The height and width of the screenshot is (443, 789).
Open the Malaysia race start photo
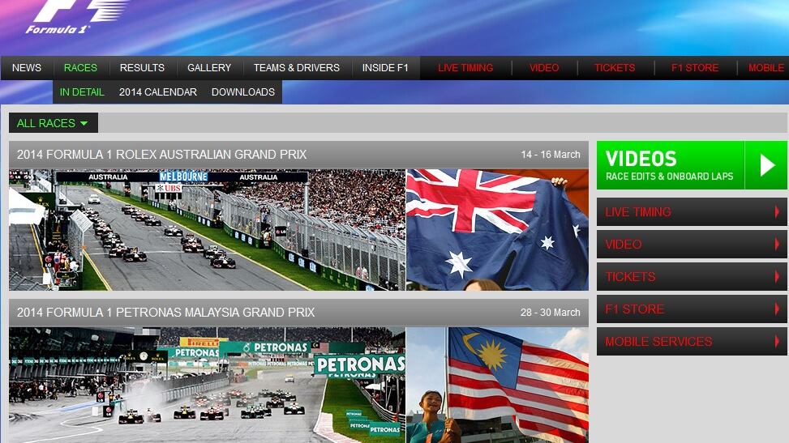point(207,385)
